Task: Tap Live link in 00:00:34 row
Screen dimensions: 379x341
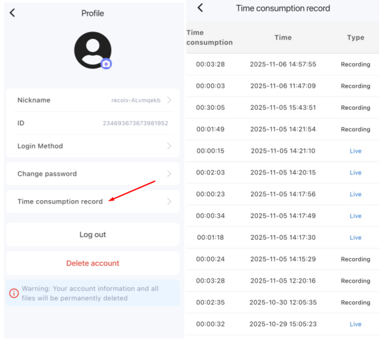Action: pos(355,216)
